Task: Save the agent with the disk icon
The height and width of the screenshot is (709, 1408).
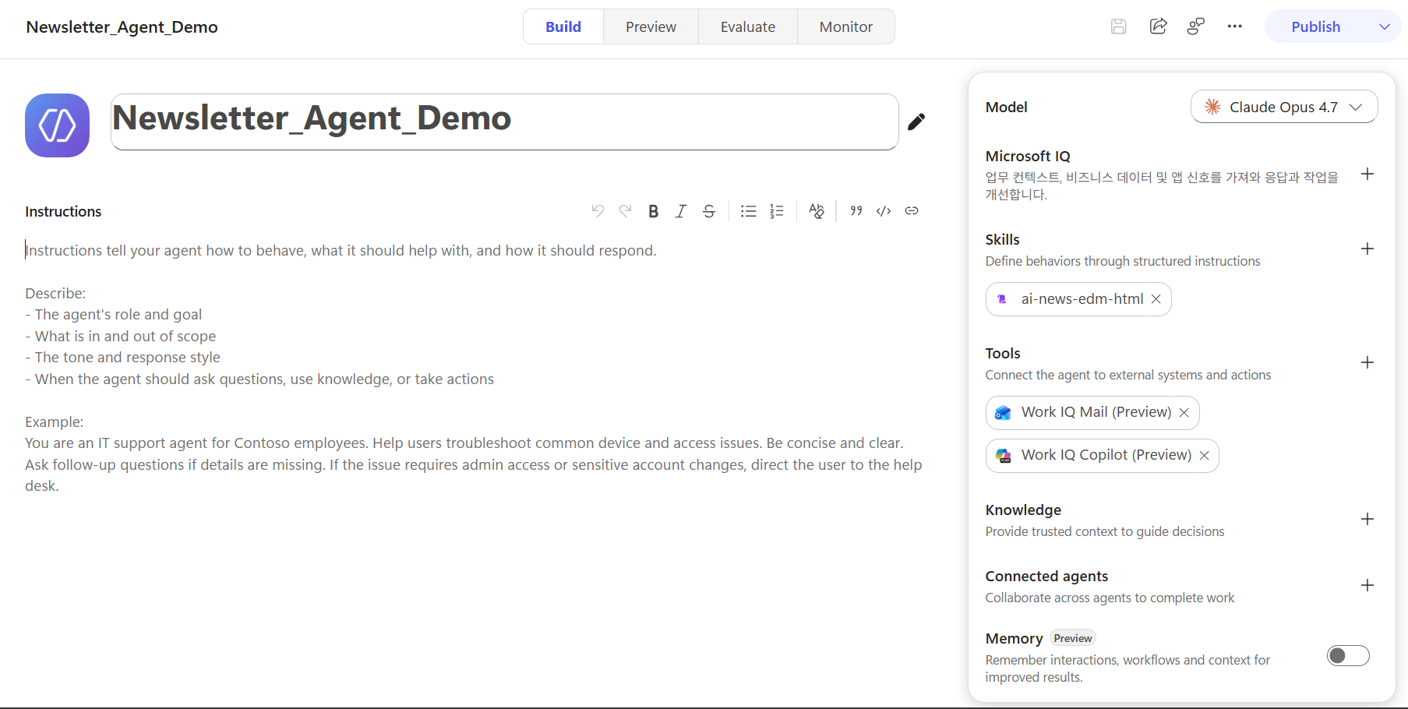Action: tap(1119, 26)
